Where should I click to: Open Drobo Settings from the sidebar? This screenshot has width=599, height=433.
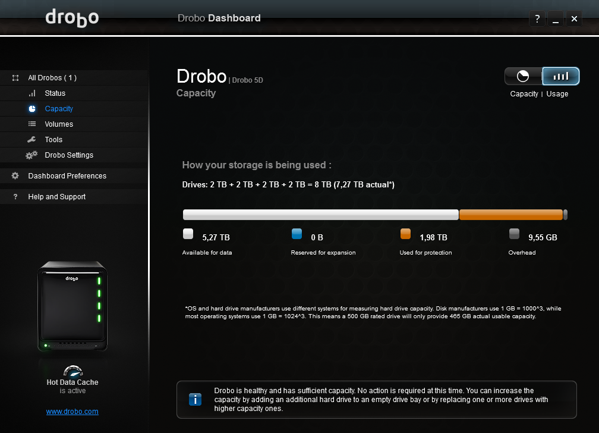(x=69, y=155)
